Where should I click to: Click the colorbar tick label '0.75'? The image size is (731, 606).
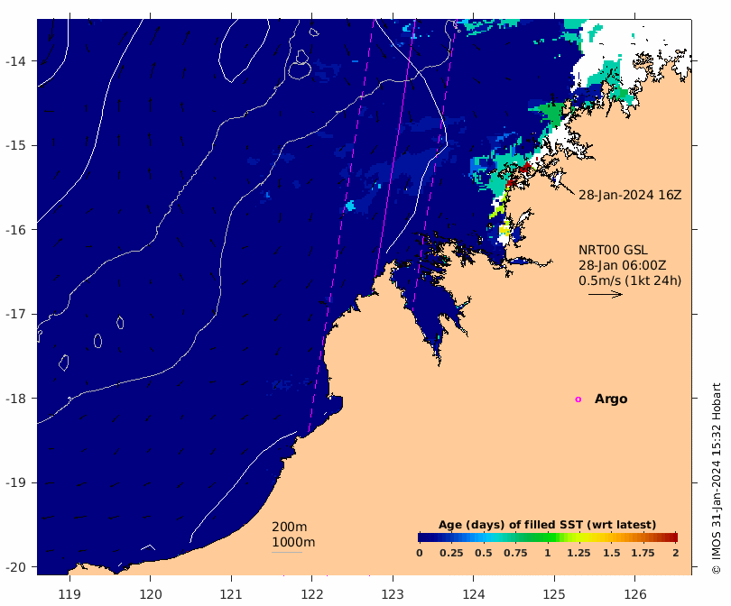tap(515, 553)
